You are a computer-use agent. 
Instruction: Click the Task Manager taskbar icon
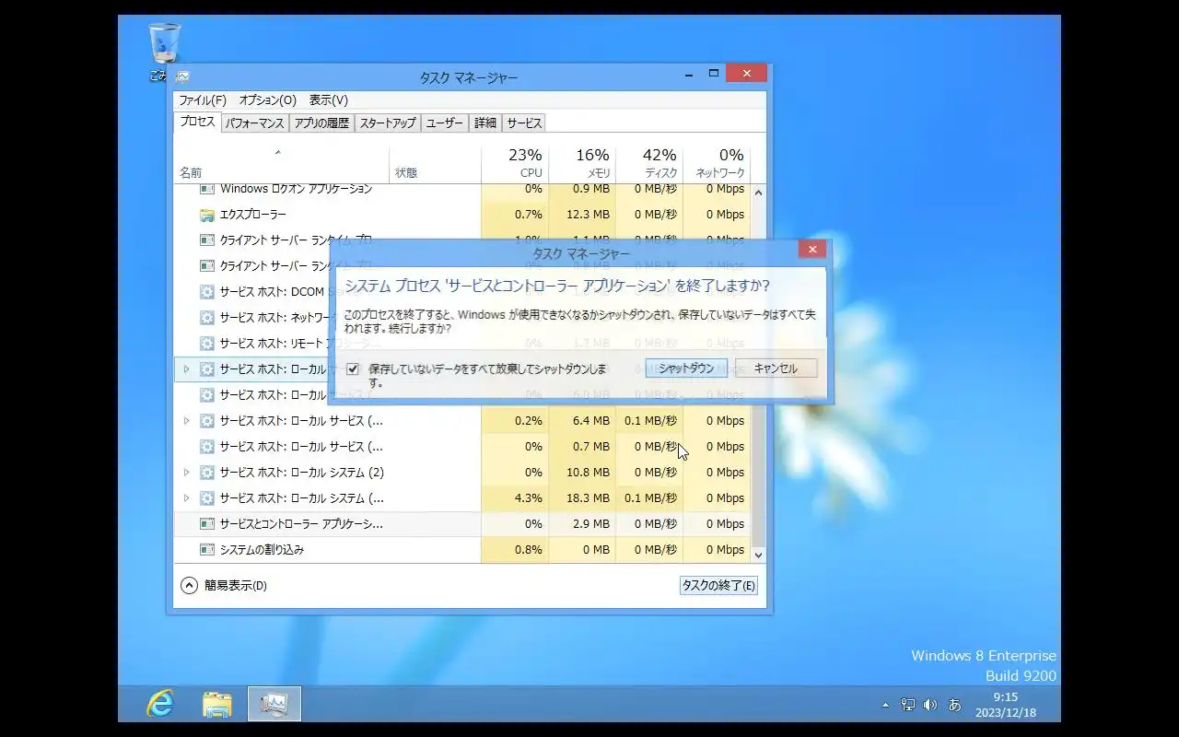pos(274,704)
